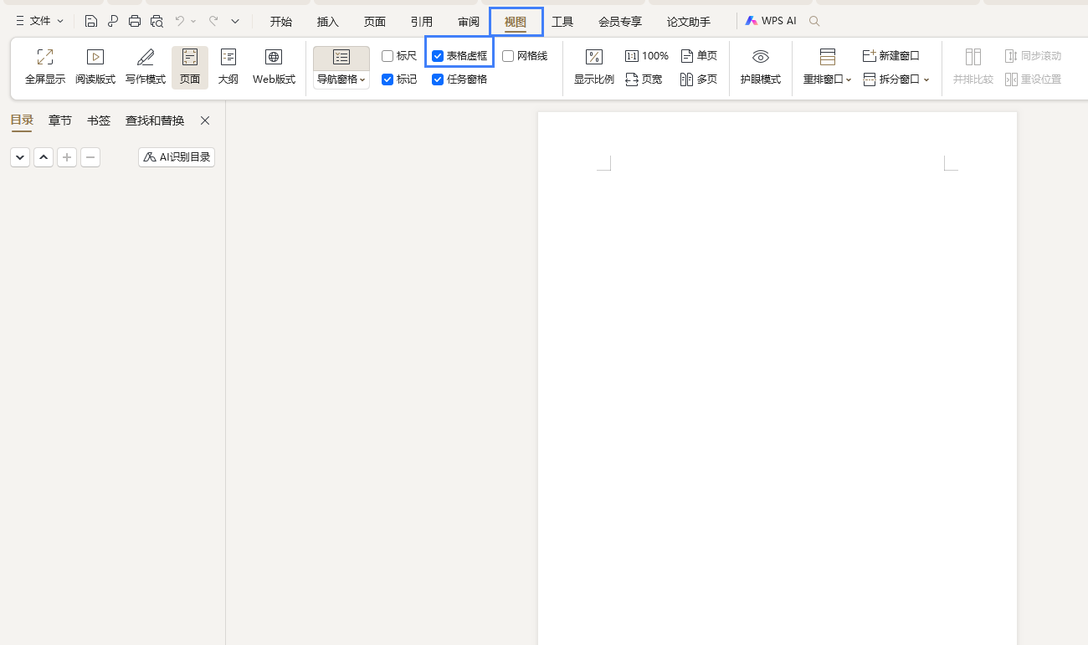Expand the quick access toolbar customize arrow

(x=235, y=21)
